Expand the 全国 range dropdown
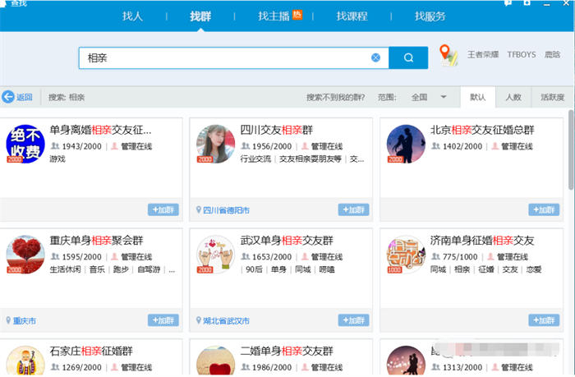 pyautogui.click(x=444, y=97)
